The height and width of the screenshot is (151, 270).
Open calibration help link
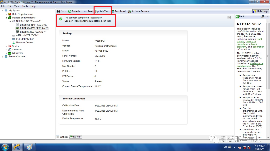pos(258,47)
